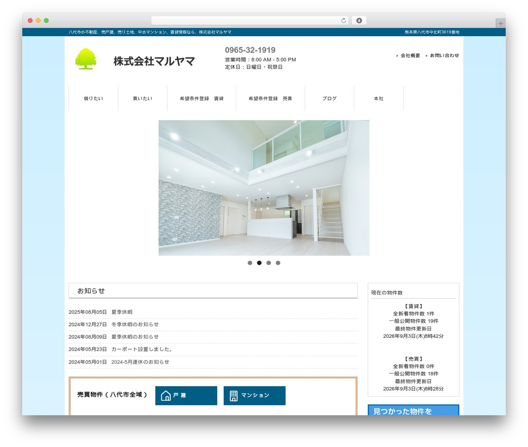Open the 冬季休暇のお知らせ notice
Screen dimensions: 528x447
pos(135,325)
